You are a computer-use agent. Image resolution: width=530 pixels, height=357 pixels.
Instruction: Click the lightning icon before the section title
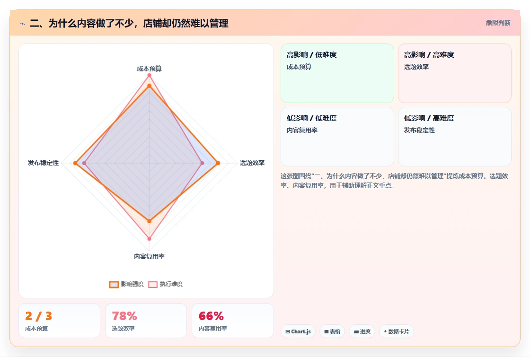click(23, 24)
